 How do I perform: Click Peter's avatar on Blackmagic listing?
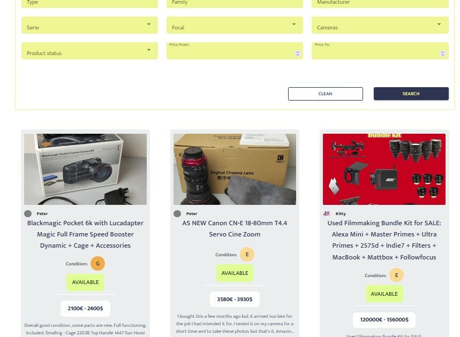pos(28,213)
